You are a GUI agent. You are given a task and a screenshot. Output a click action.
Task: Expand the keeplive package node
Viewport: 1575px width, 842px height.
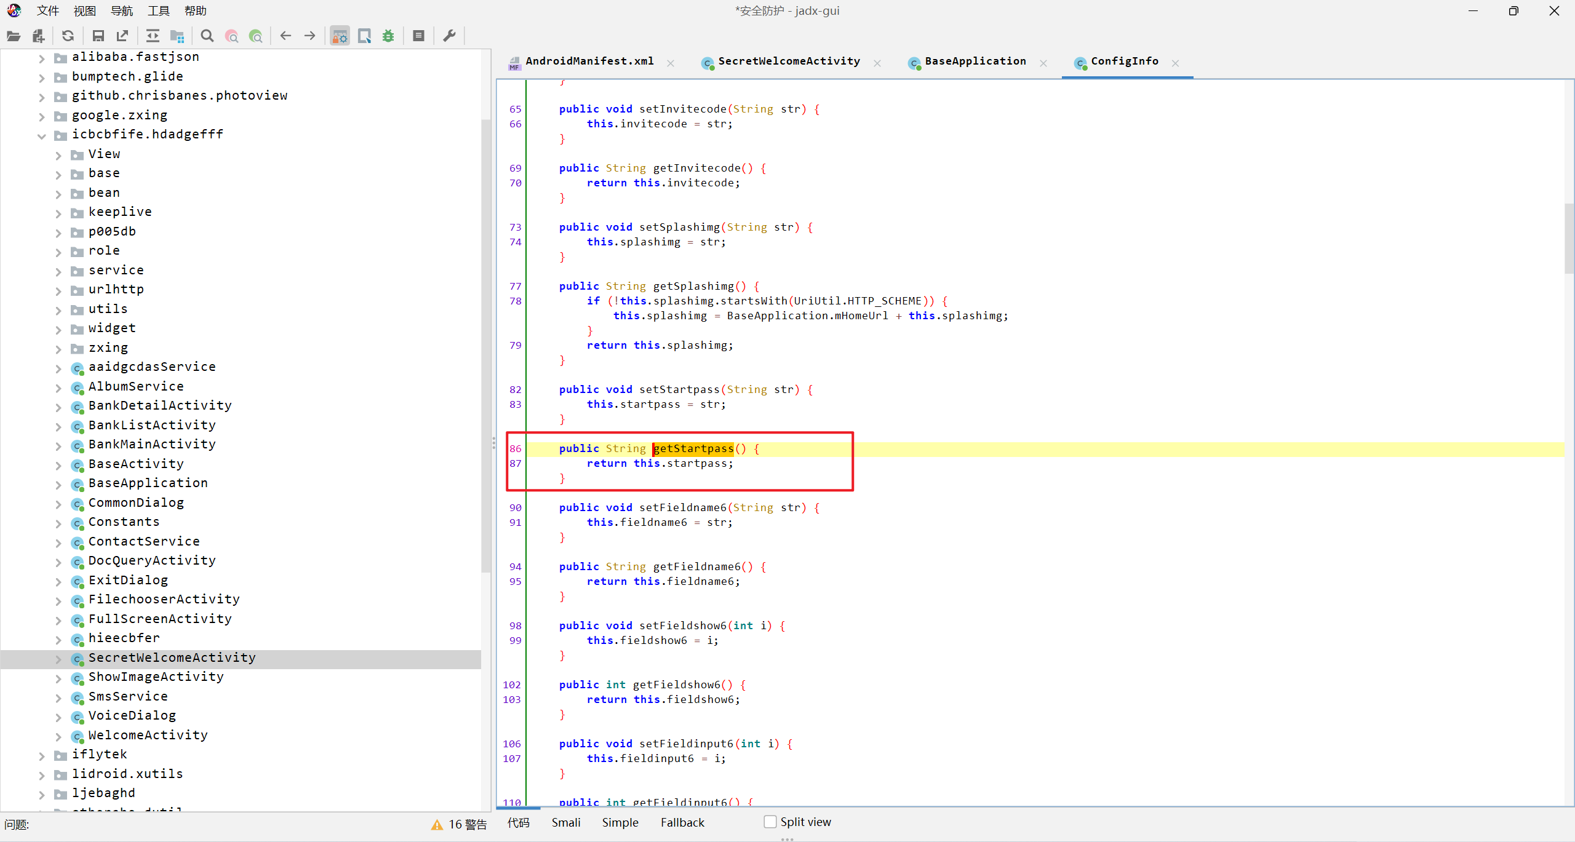pyautogui.click(x=58, y=213)
